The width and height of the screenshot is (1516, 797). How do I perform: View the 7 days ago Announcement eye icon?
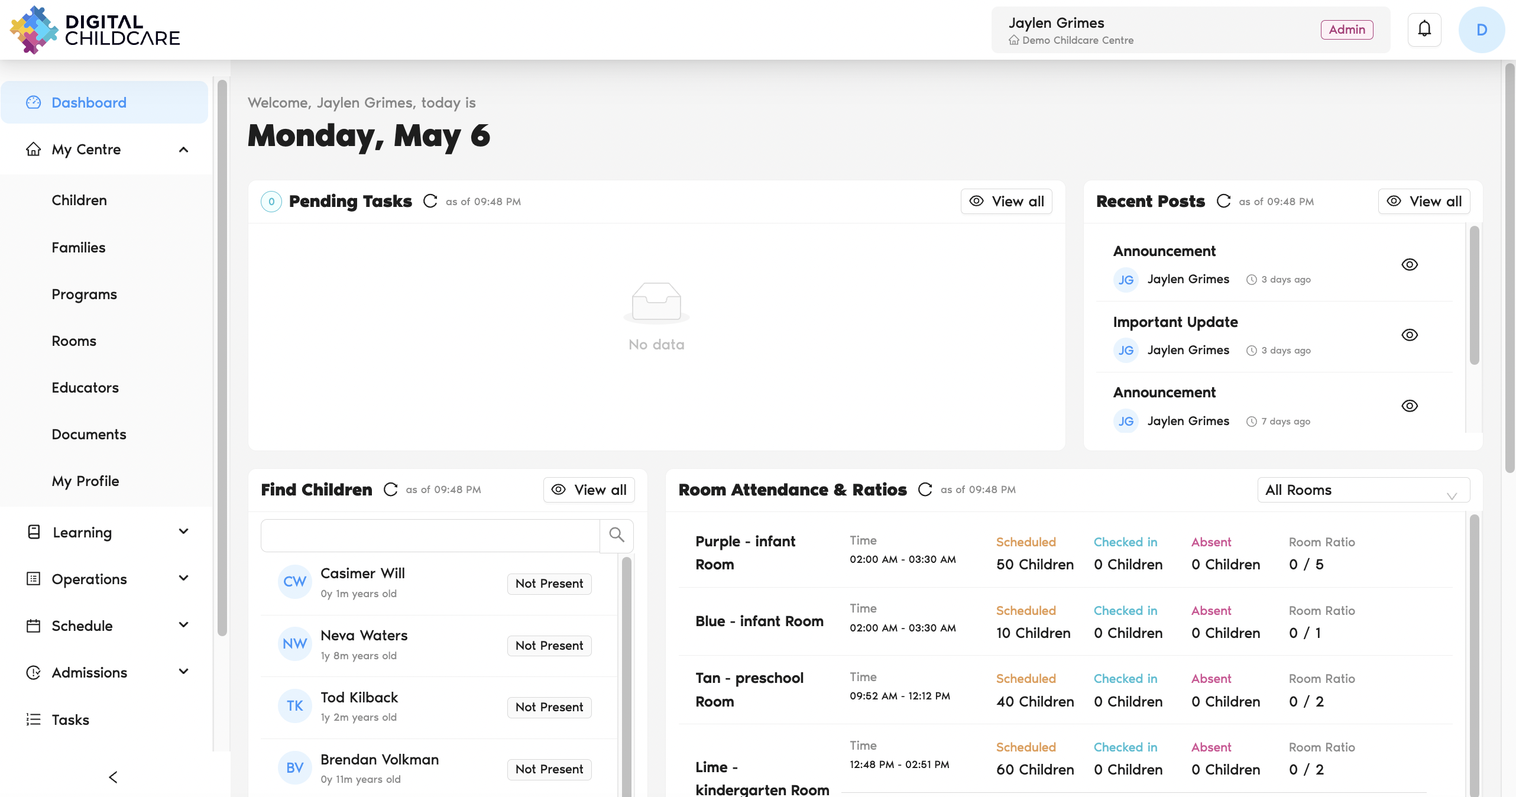[1410, 406]
